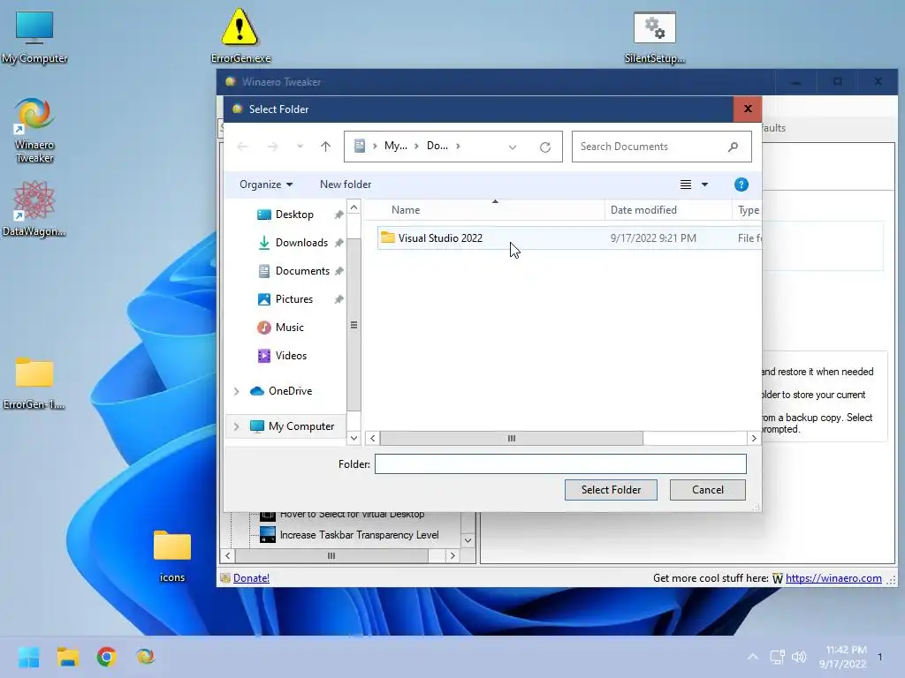Expand the OneDrive tree node
The width and height of the screenshot is (905, 678).
point(236,391)
